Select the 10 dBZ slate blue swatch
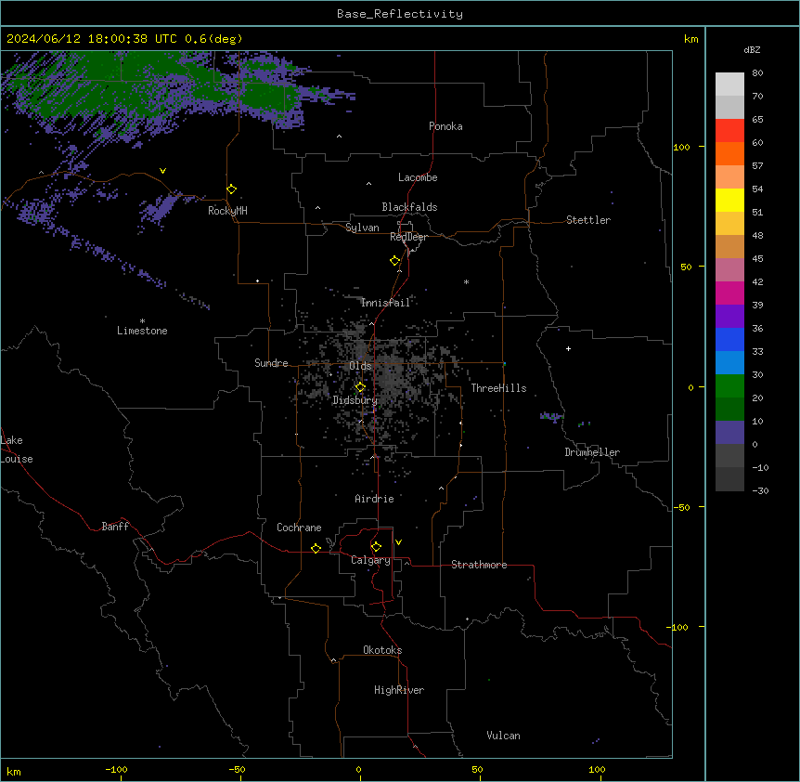Viewport: 800px width, 782px height. pos(729,433)
